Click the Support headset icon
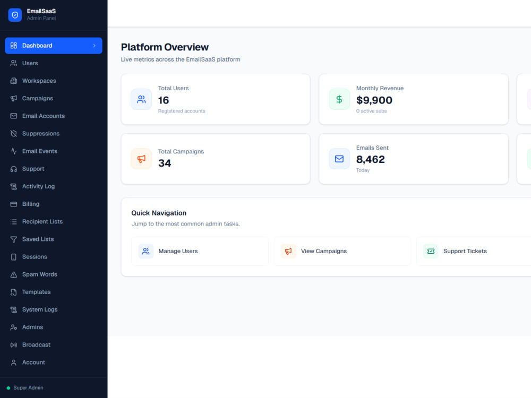The image size is (531, 398). (14, 169)
